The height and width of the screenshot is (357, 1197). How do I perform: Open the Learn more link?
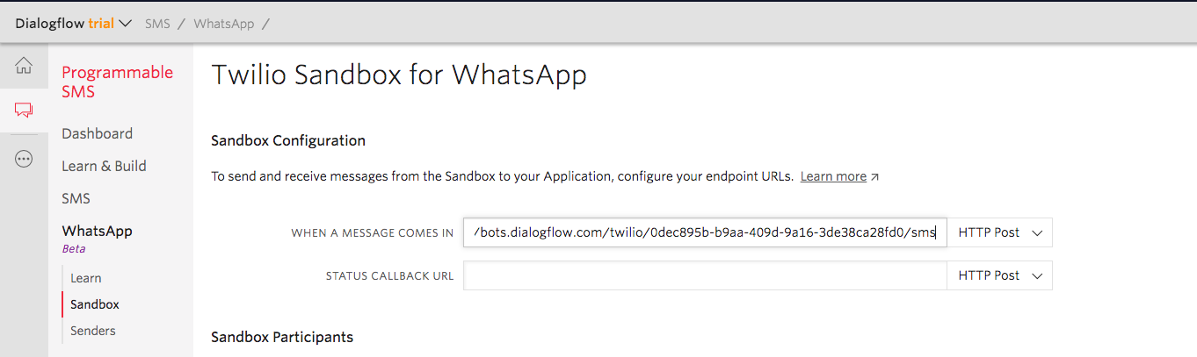point(833,176)
